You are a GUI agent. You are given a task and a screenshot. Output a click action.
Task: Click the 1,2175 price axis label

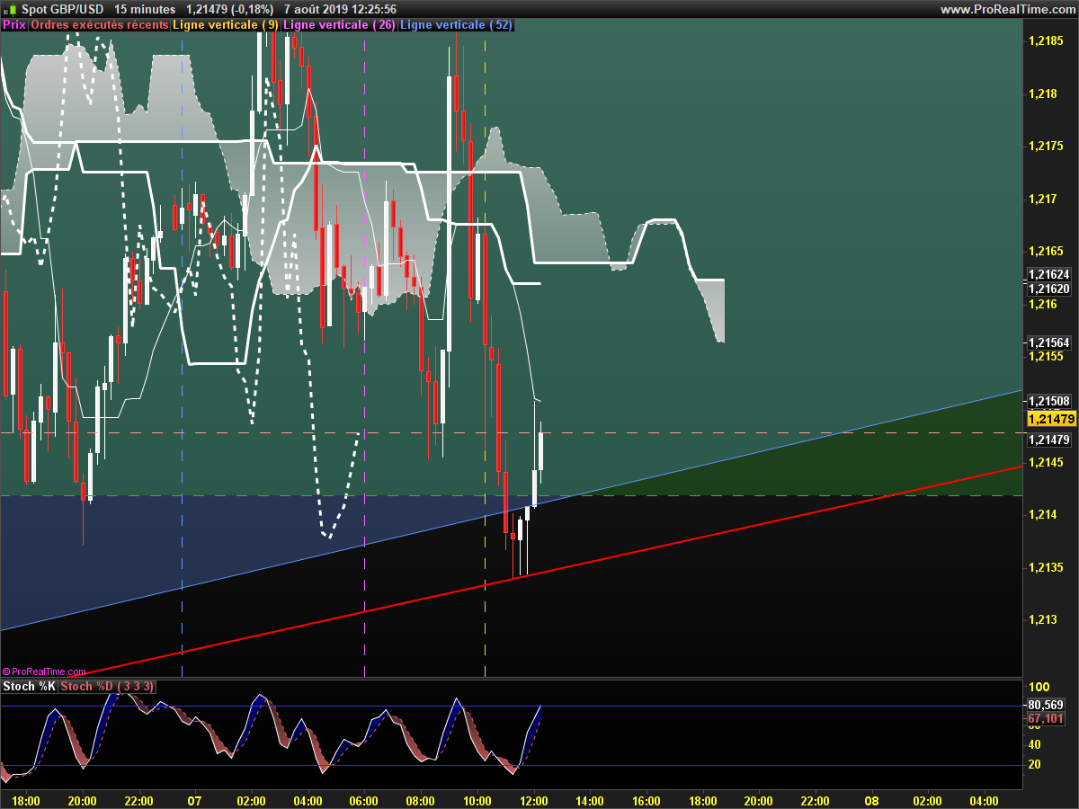tap(1046, 146)
